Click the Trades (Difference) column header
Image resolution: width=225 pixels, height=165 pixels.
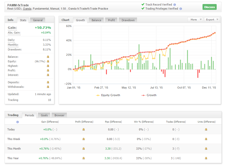click(176, 122)
